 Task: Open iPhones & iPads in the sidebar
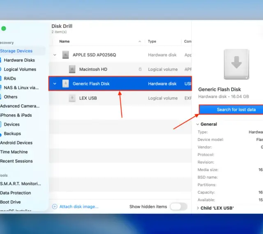pyautogui.click(x=16, y=115)
